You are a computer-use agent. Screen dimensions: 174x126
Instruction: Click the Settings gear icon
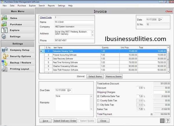[x=4, y=36]
